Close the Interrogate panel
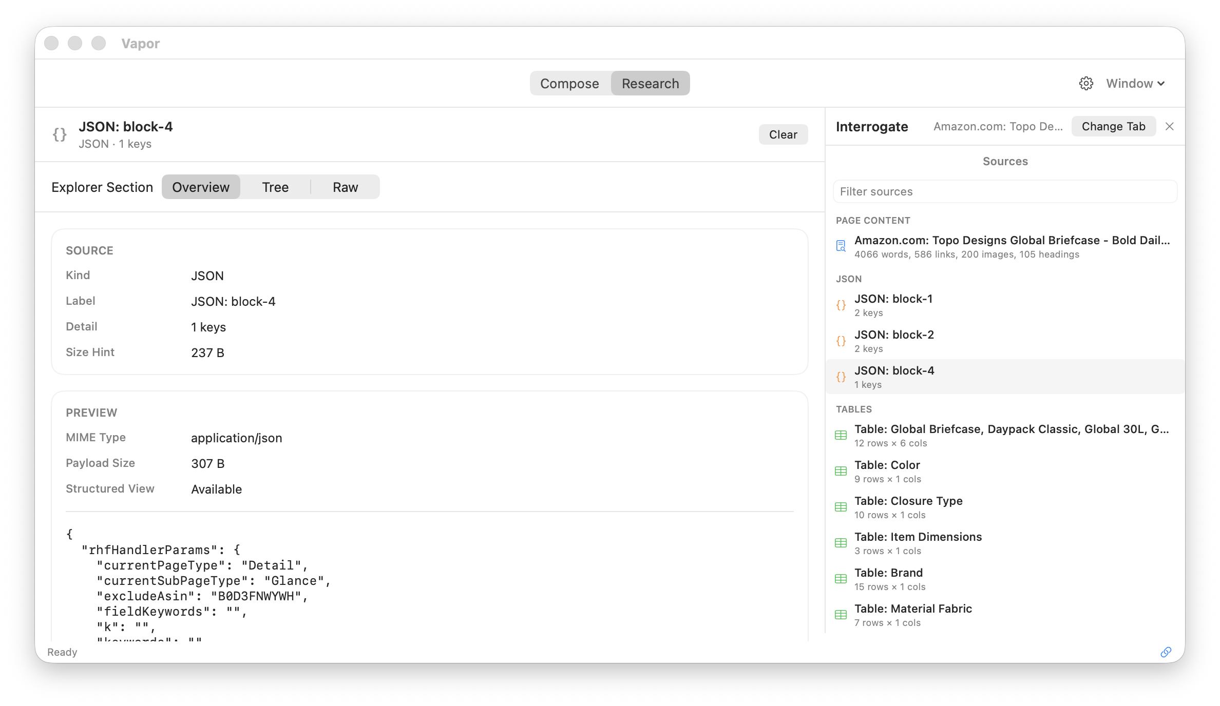 tap(1170, 126)
